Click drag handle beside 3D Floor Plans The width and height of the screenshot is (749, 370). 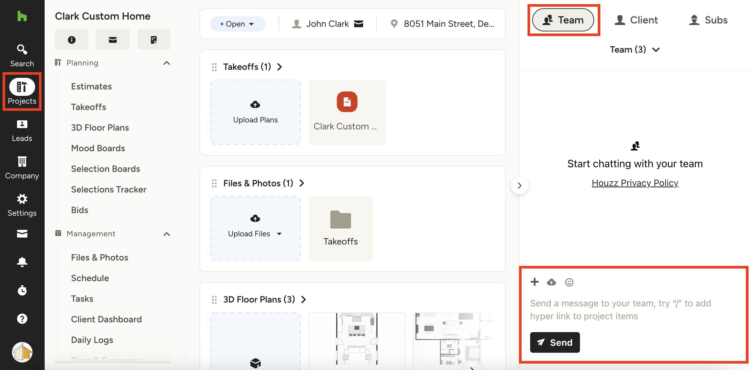tap(214, 299)
